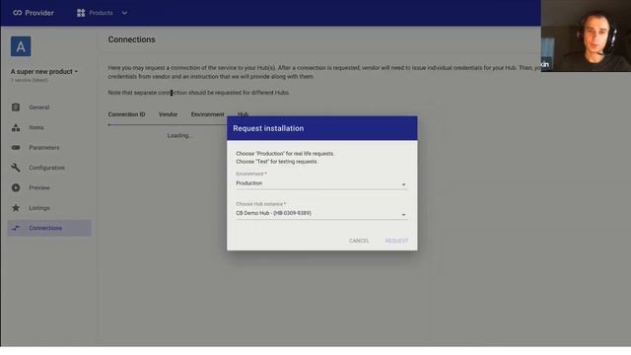Click the 'Loading...' table text
631x355 pixels.
179,136
